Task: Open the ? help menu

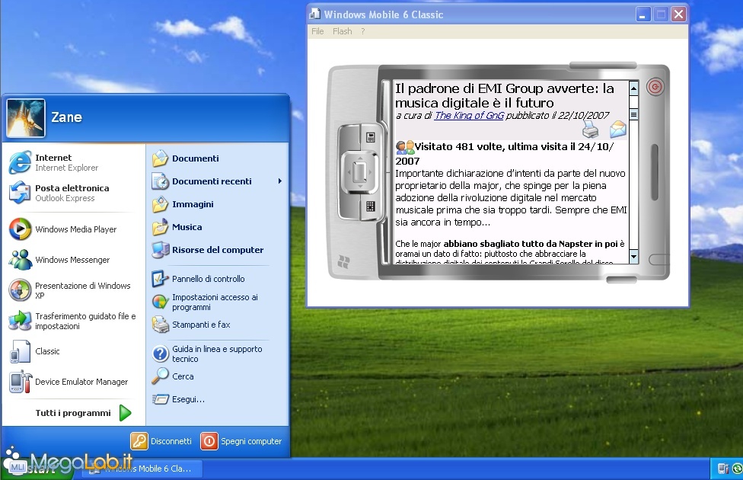Action: tap(363, 31)
